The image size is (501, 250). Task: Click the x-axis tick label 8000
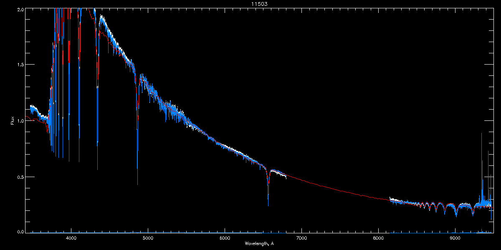(x=378, y=238)
